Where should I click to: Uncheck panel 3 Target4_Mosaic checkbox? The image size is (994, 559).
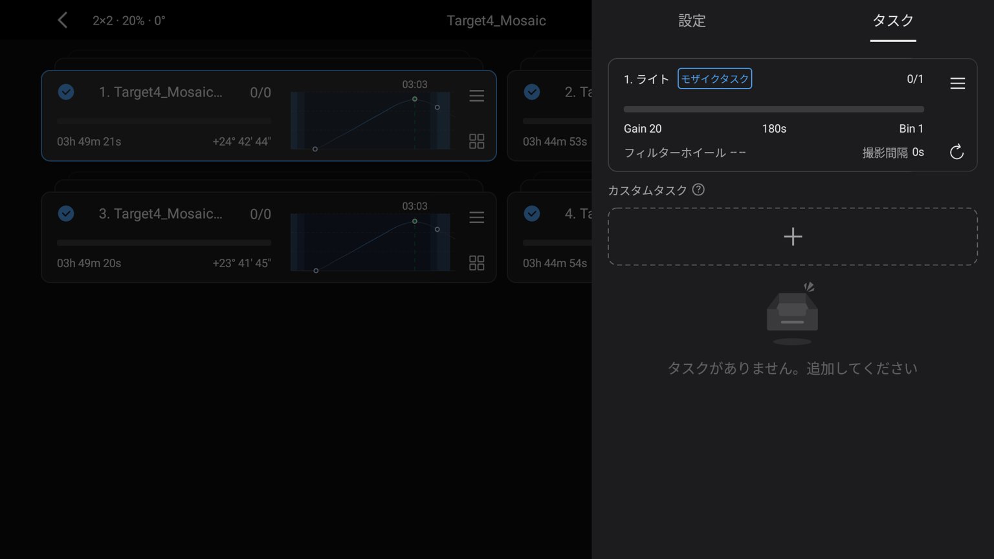[66, 214]
